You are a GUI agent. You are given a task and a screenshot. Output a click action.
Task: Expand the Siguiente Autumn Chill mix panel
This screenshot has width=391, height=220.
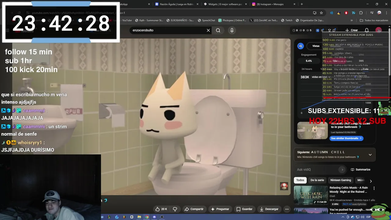click(x=370, y=155)
